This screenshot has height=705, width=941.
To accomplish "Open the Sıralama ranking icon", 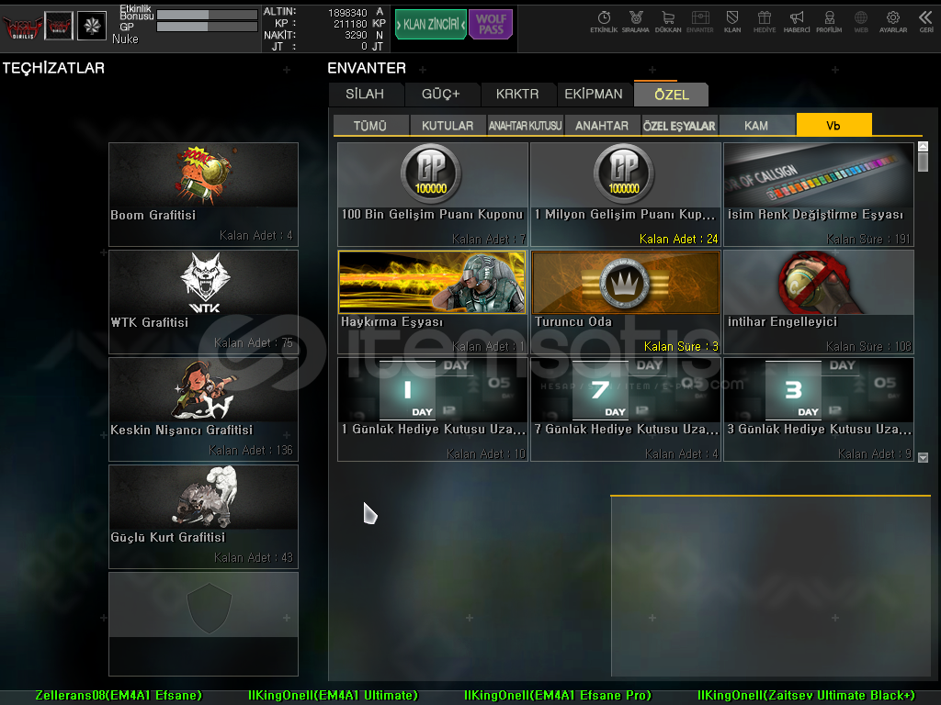I will pyautogui.click(x=636, y=22).
